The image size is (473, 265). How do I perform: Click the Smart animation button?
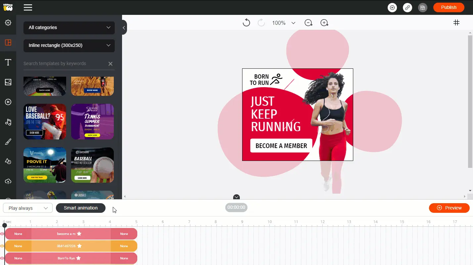coord(81,208)
